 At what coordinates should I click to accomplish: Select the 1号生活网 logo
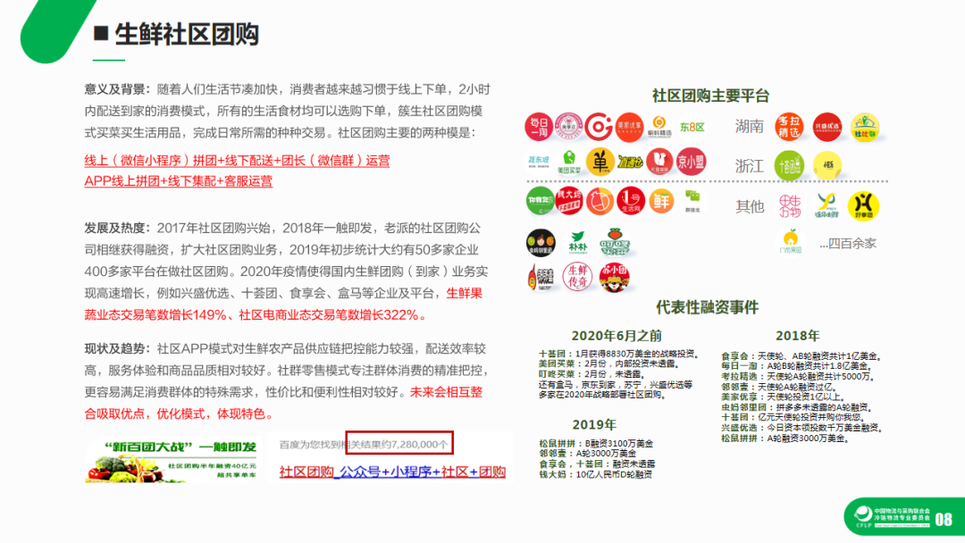tap(630, 201)
